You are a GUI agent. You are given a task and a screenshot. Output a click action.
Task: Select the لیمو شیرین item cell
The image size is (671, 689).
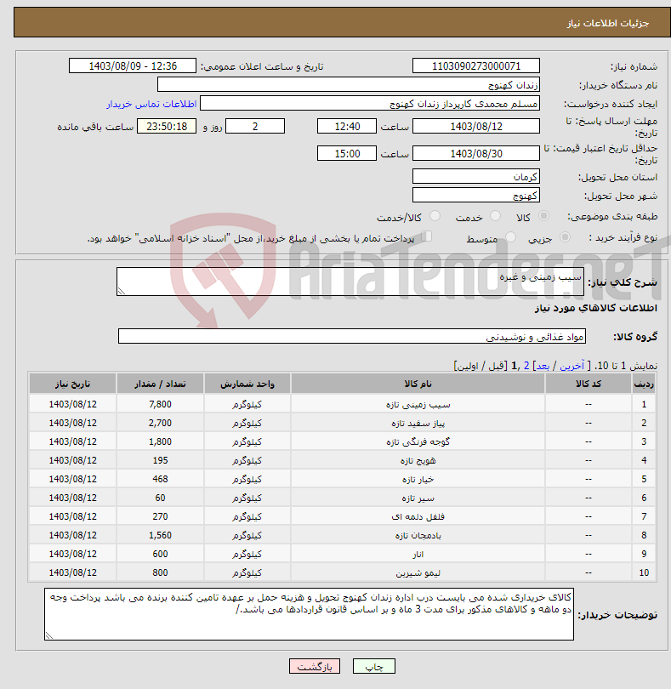click(418, 572)
